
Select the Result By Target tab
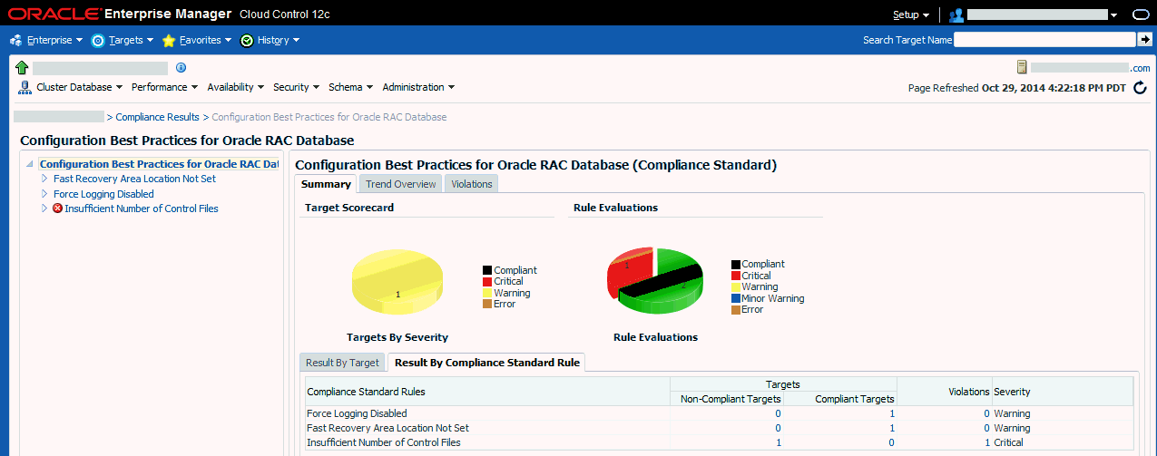point(342,363)
